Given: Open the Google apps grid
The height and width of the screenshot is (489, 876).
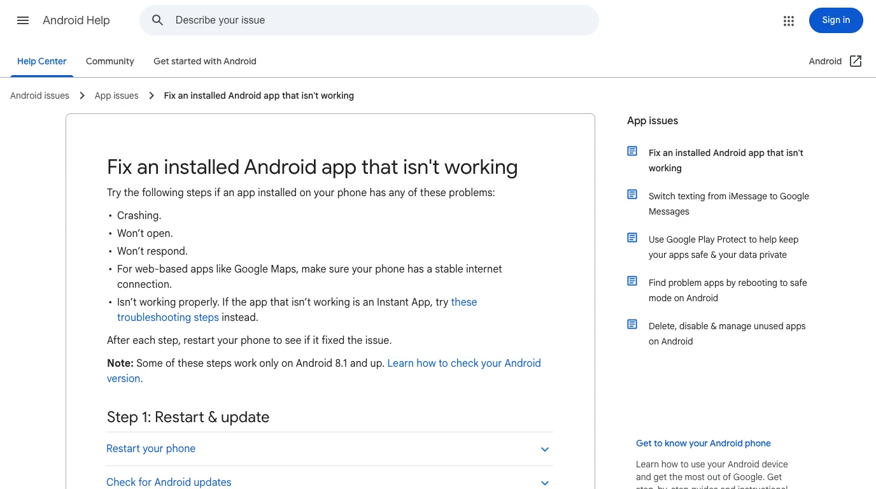Looking at the screenshot, I should [x=789, y=20].
